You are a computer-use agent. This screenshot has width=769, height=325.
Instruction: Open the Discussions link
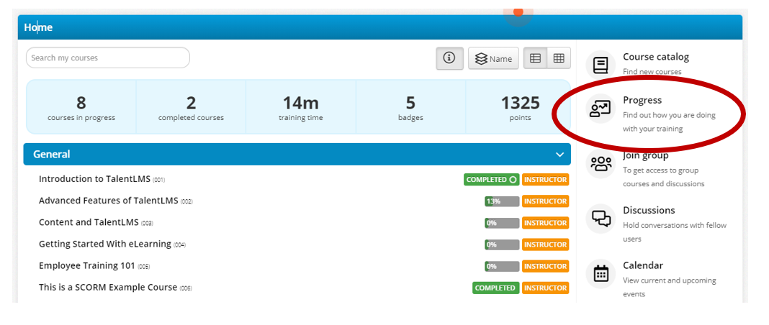point(649,210)
